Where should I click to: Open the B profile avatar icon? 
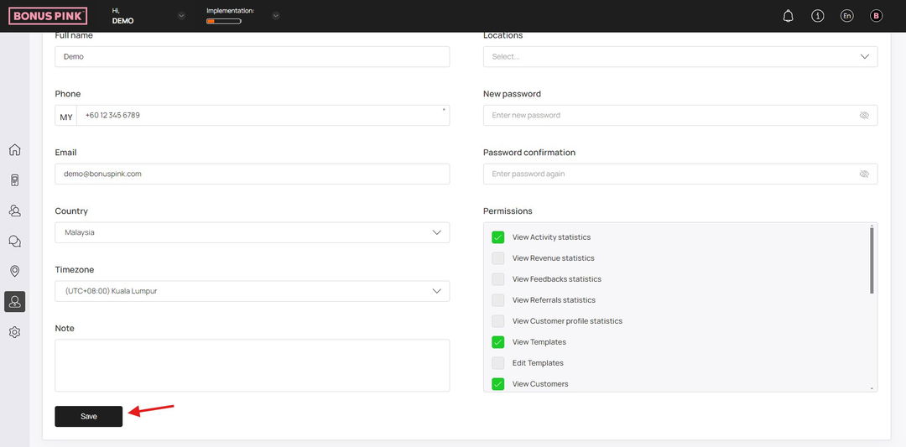coord(876,16)
